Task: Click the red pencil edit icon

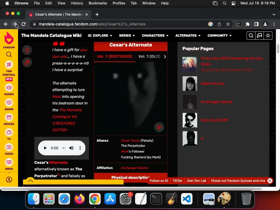Action: coord(27,63)
